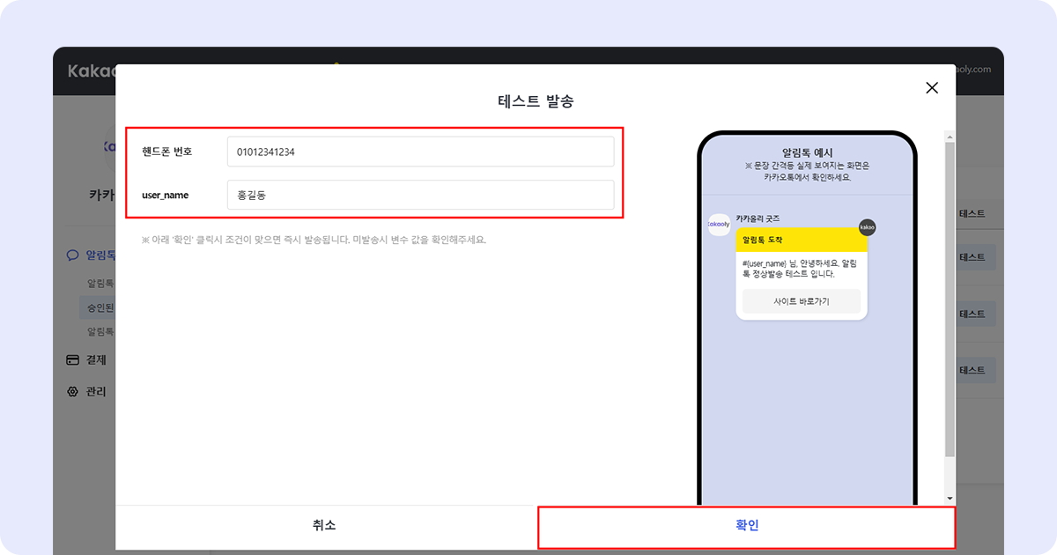Click the note starting with ※ 아래 '확인' 클릭시
The height and width of the screenshot is (555, 1057).
(x=314, y=240)
